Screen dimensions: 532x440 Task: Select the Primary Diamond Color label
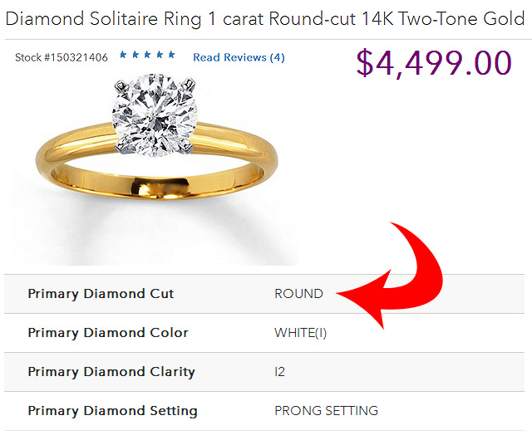coord(108,333)
